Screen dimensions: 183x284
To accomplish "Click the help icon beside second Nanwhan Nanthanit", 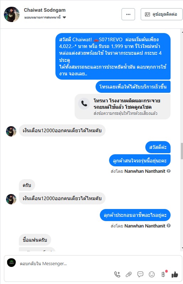I will pos(168,226).
